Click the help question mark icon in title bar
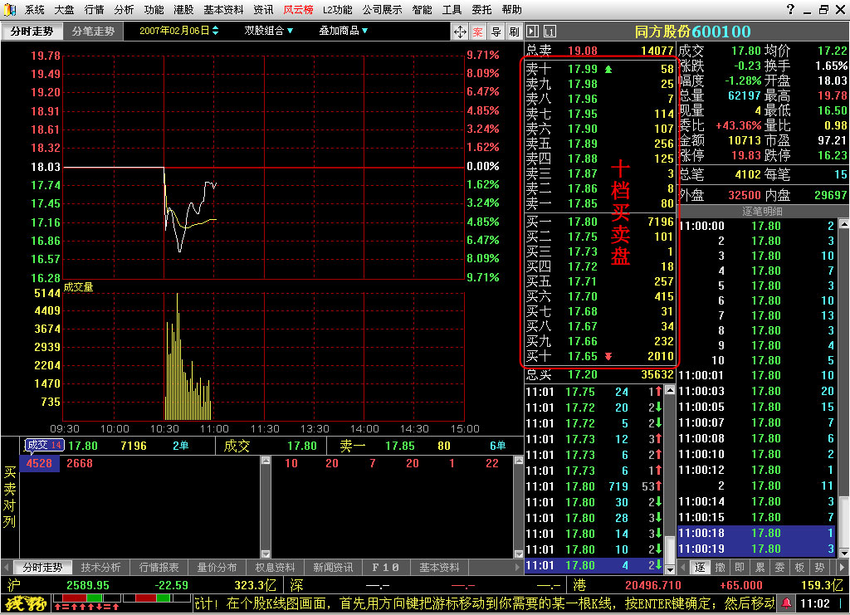Screen dimensions: 850x615 coord(790,9)
